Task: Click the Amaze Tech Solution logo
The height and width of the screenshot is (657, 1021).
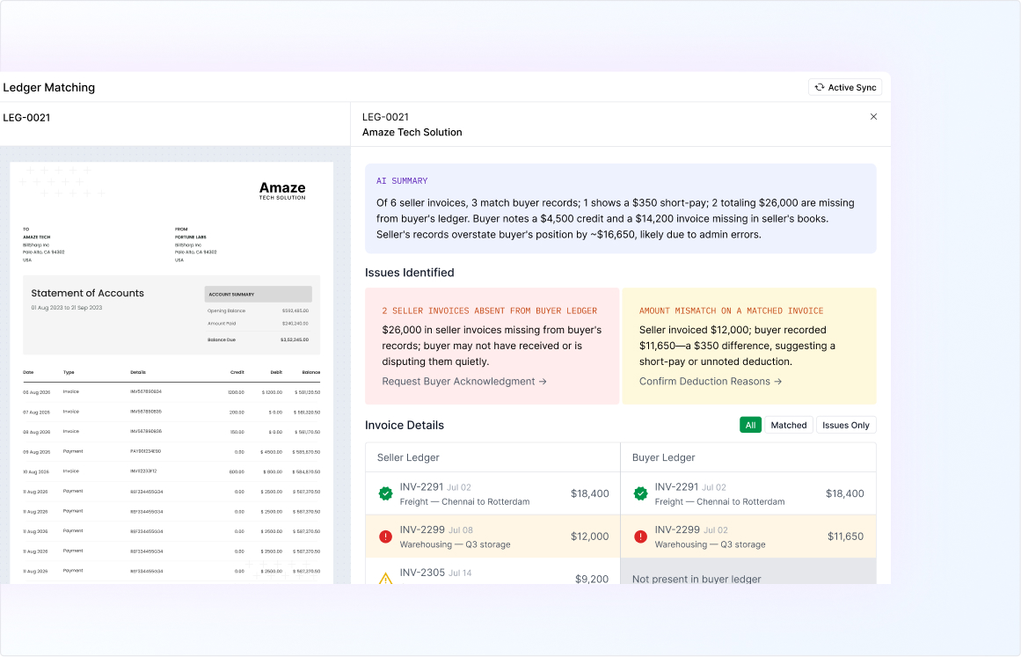Action: click(282, 191)
